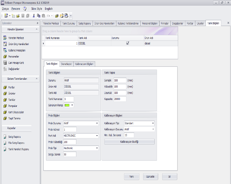Screen dimensions: 231x184
Task: Click the Copy toolbar icon
Action: tap(39, 16)
